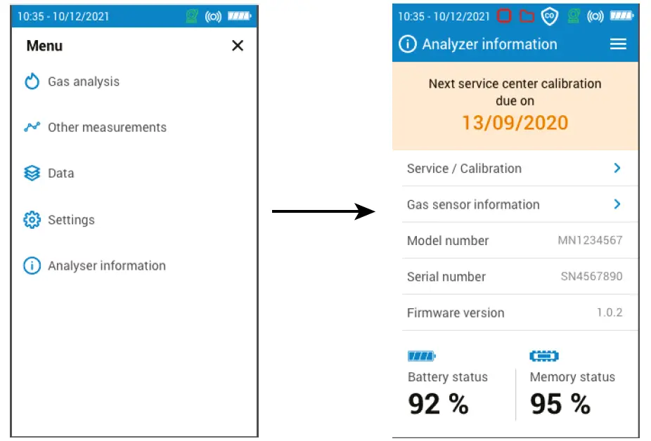Click the red folder icon in status bar
This screenshot has height=441, width=651.
coord(527,16)
